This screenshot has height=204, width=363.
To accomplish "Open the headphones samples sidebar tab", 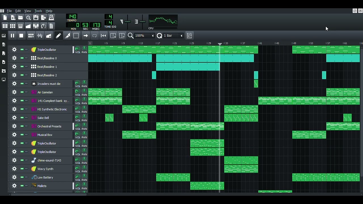I will [x=4, y=44].
